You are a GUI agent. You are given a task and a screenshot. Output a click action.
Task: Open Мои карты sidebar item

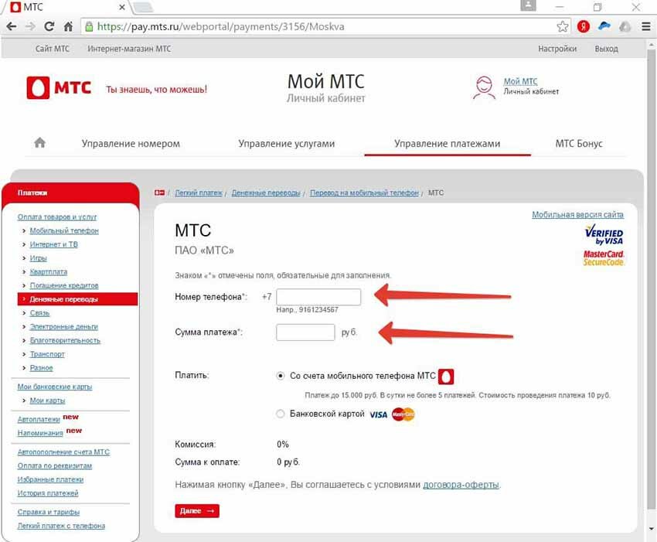pyautogui.click(x=47, y=401)
